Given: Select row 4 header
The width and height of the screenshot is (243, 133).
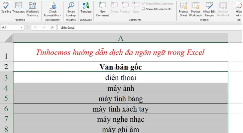Looking at the screenshot, I should click(x=6, y=88).
